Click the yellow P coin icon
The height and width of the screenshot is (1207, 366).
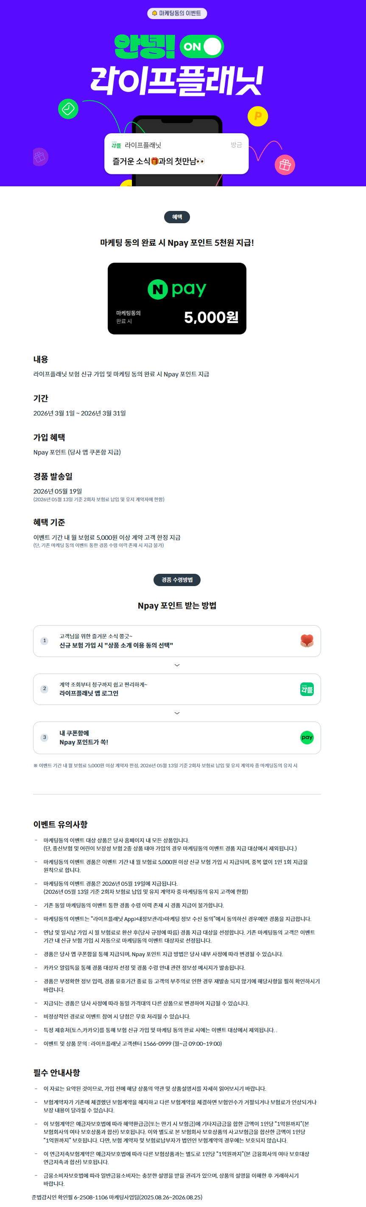coord(257,116)
